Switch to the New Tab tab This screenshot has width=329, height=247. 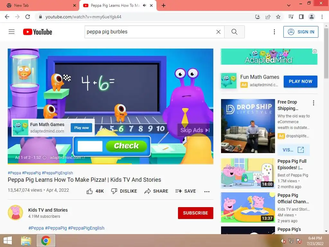pyautogui.click(x=39, y=5)
